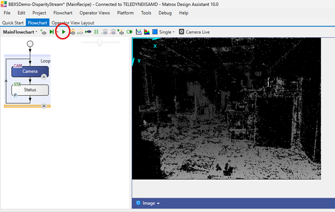Click the flowchart start circle node

(x=30, y=44)
